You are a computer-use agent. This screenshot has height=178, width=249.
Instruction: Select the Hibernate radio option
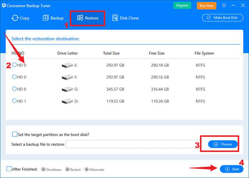point(87,169)
